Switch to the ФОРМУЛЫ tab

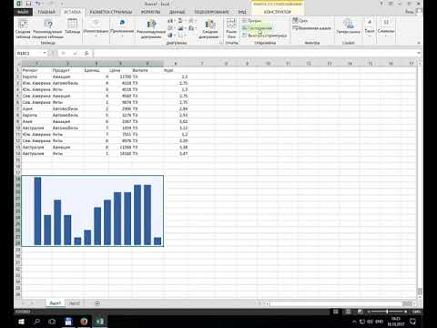[x=150, y=12]
